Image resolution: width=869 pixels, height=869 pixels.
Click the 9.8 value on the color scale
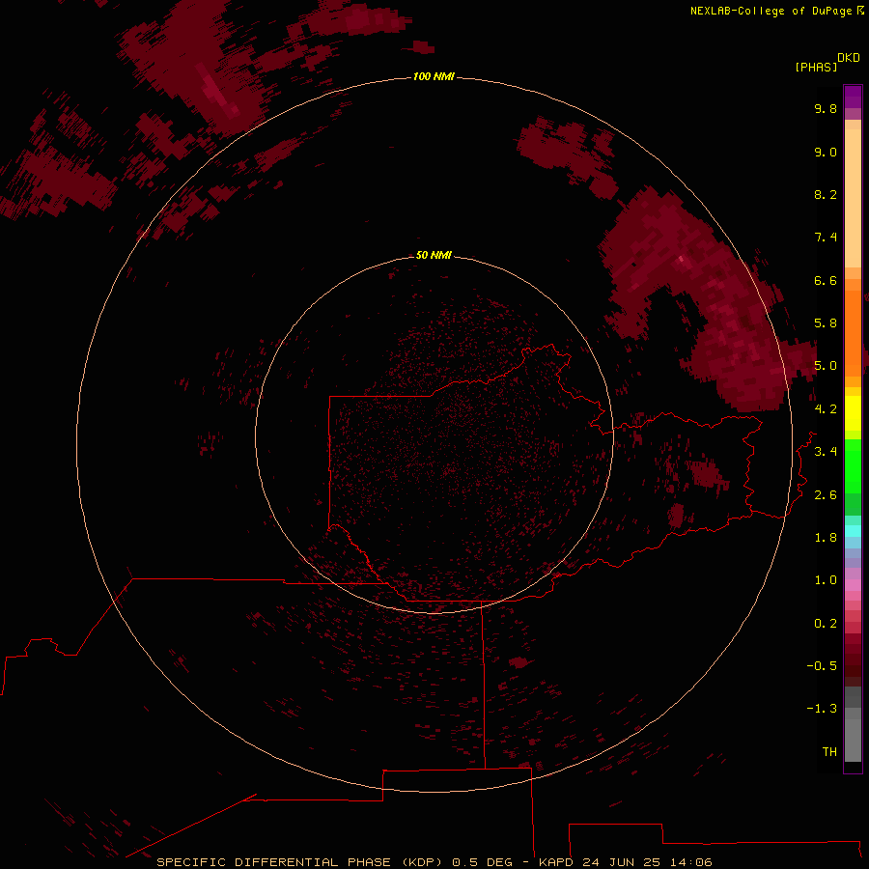(826, 108)
